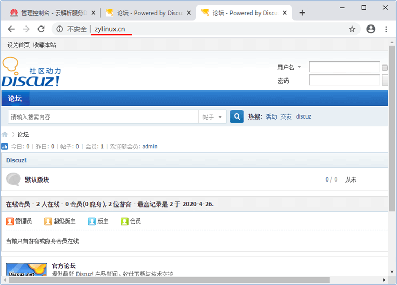Screen dimensions: 397x285
Task: Click the Discuz! logo
Action: click(32, 72)
